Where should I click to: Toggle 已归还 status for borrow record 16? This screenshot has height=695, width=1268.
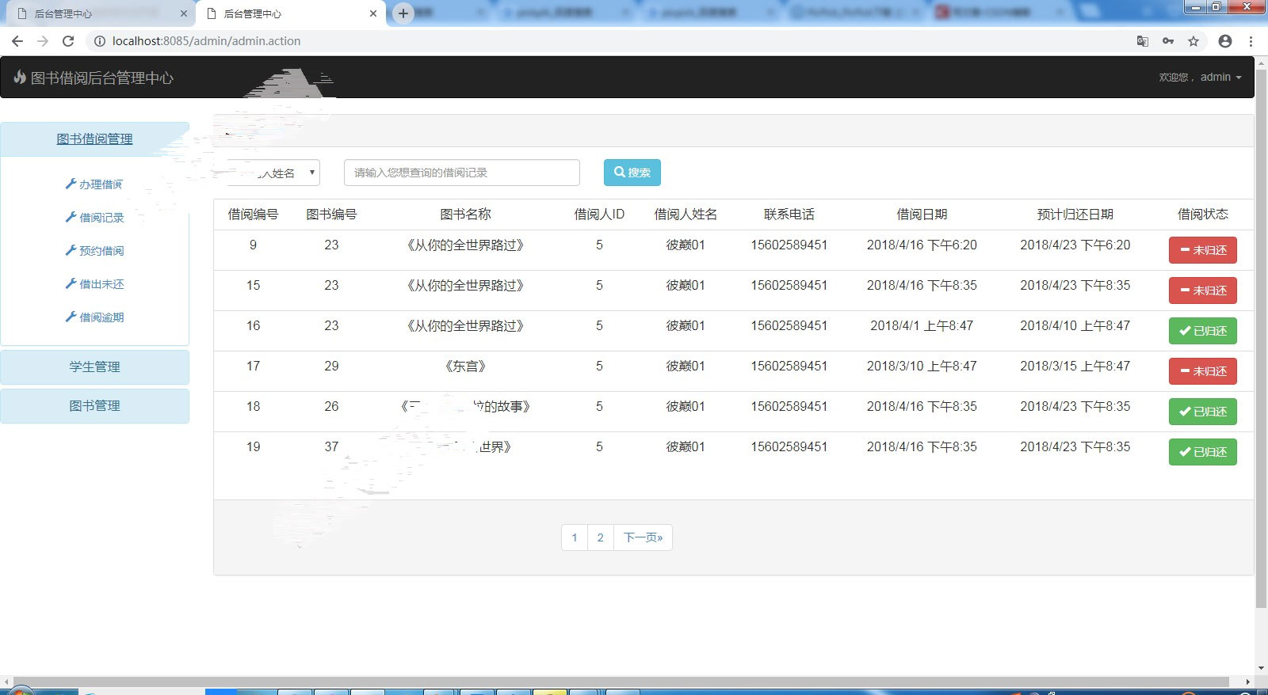point(1202,331)
